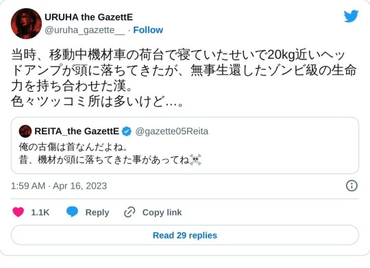Click the copy link chain icon

pyautogui.click(x=129, y=212)
